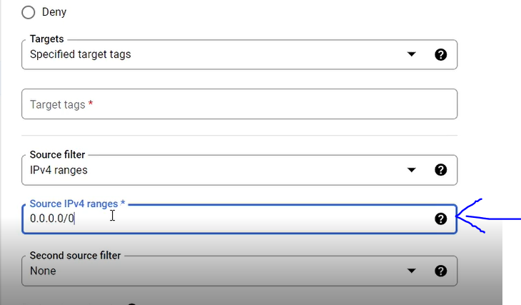This screenshot has width=521, height=305.
Task: Expand the Source filter dropdown arrow
Action: click(411, 170)
